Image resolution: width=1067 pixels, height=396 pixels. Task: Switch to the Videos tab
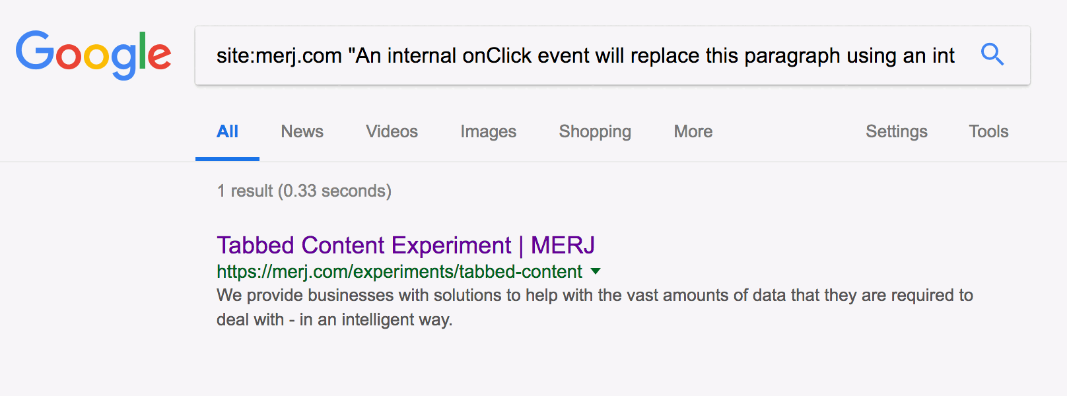coord(392,131)
